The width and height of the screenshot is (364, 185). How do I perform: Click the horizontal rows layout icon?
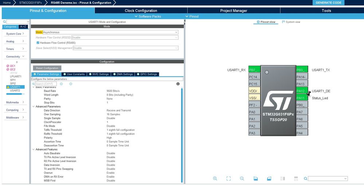pyautogui.click(x=296, y=178)
